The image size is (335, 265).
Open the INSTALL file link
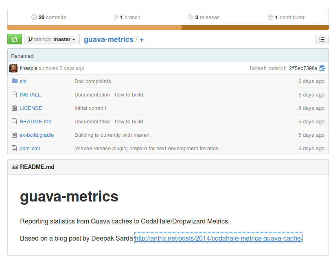pyautogui.click(x=30, y=95)
